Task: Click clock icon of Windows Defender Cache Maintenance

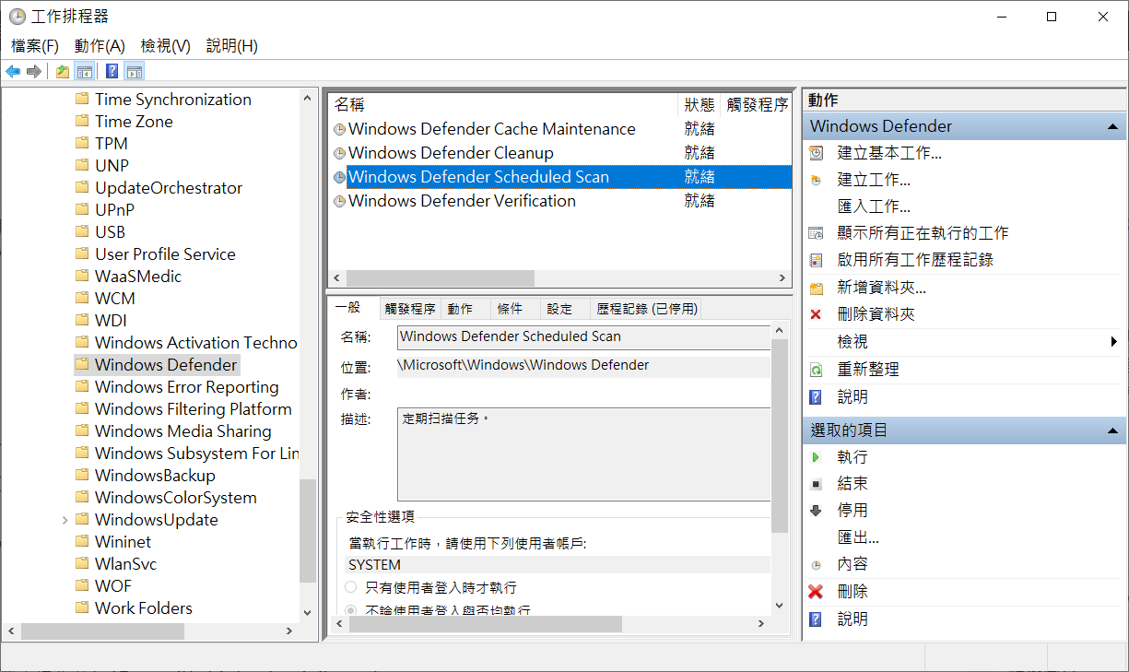Action: pos(339,130)
